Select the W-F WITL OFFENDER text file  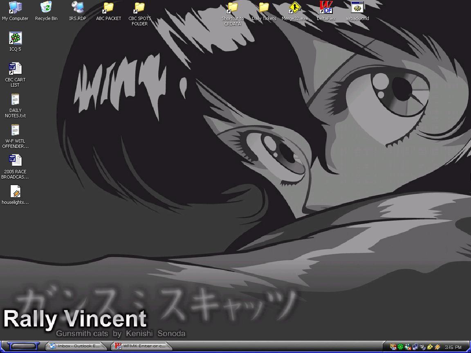point(15,130)
